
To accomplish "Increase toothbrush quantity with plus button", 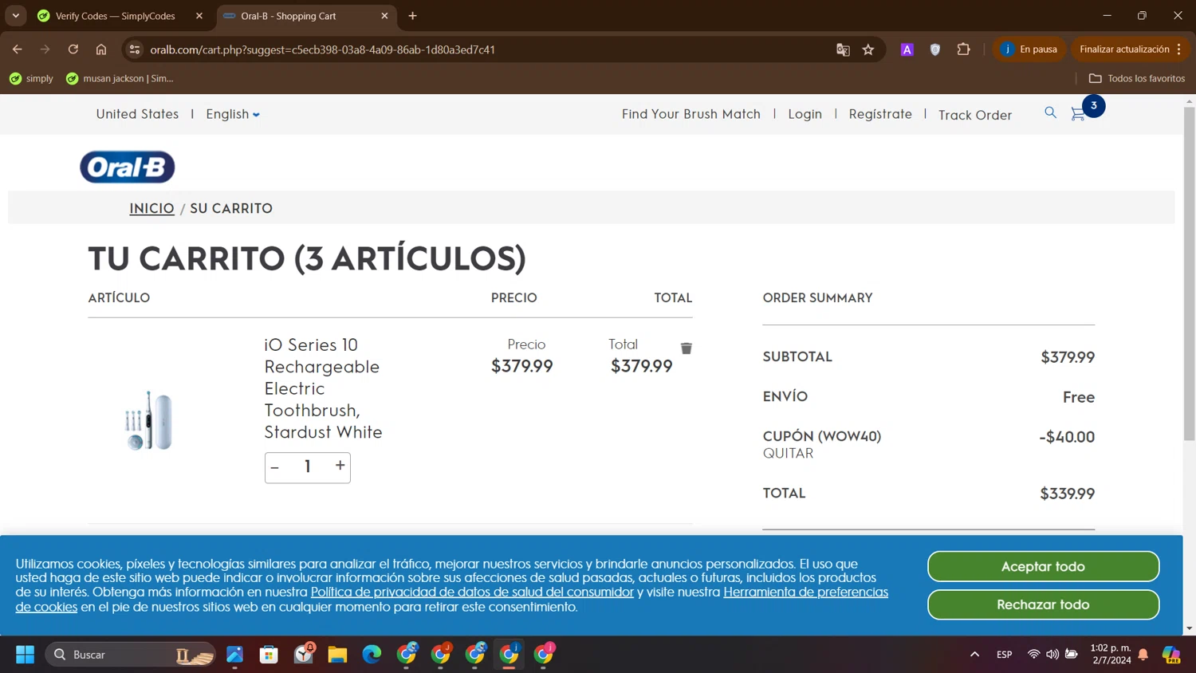I will [x=340, y=466].
